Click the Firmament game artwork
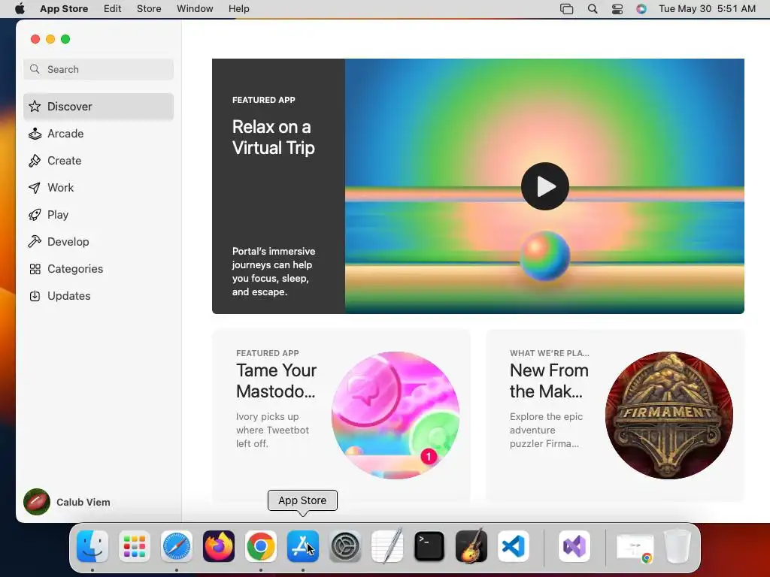Viewport: 770px width, 577px height. (668, 415)
